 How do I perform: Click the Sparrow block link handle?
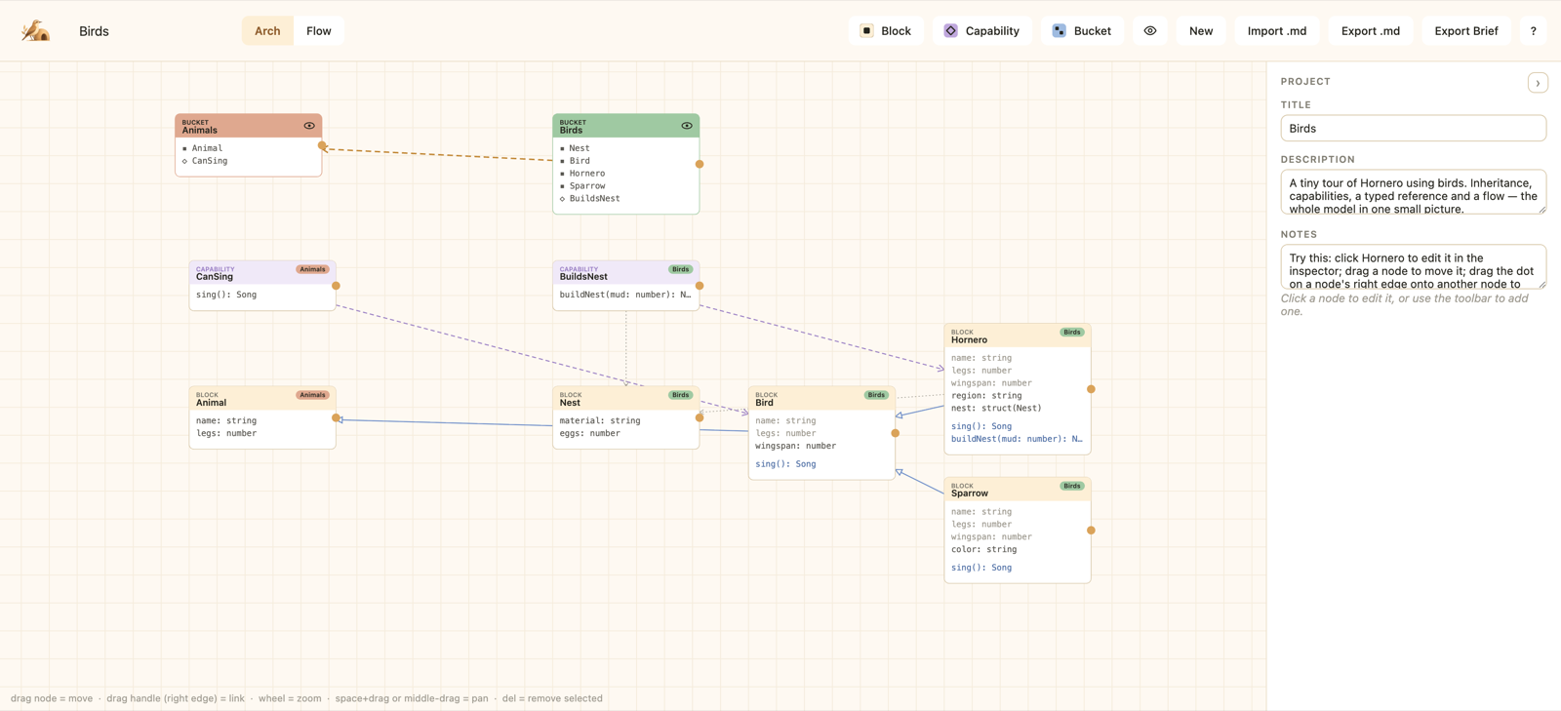[x=1091, y=531]
